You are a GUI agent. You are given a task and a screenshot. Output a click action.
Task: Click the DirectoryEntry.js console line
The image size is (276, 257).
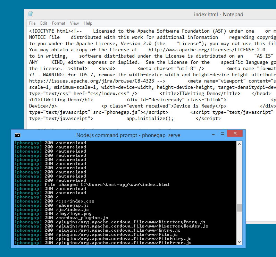tap(110, 222)
